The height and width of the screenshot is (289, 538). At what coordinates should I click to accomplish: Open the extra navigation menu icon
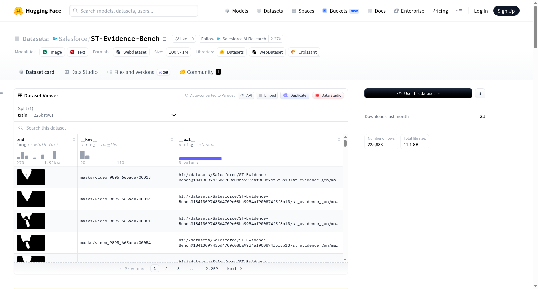click(x=459, y=11)
